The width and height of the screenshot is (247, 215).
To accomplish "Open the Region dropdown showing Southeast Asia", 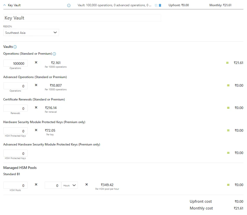I will [31, 33].
